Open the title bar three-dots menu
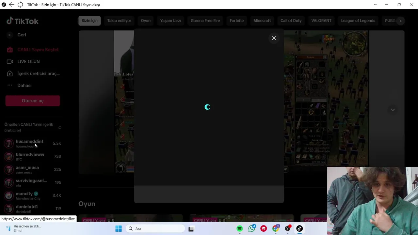The height and width of the screenshot is (235, 418). (x=376, y=5)
